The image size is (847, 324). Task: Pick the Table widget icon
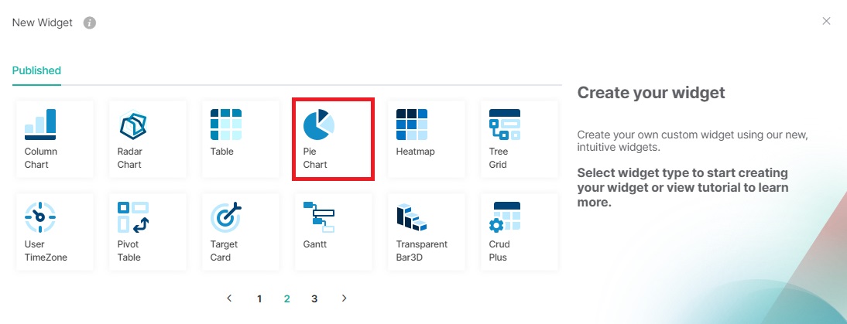point(226,124)
